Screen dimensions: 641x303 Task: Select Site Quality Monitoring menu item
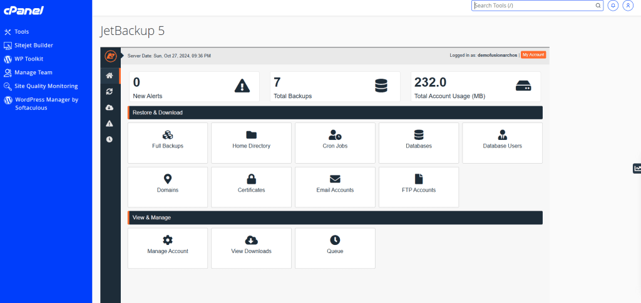[46, 86]
